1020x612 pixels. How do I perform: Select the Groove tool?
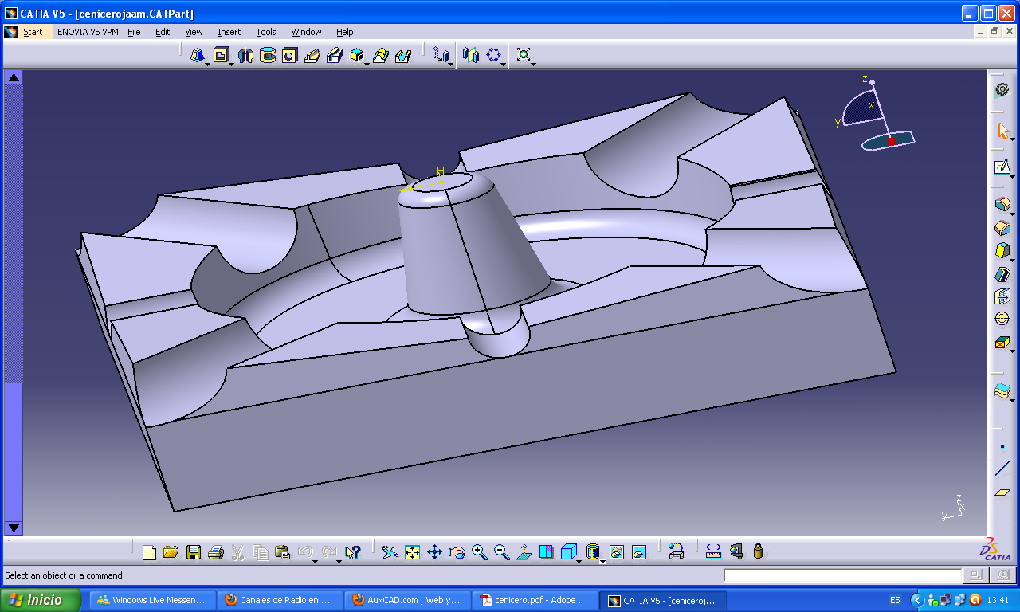(x=268, y=55)
